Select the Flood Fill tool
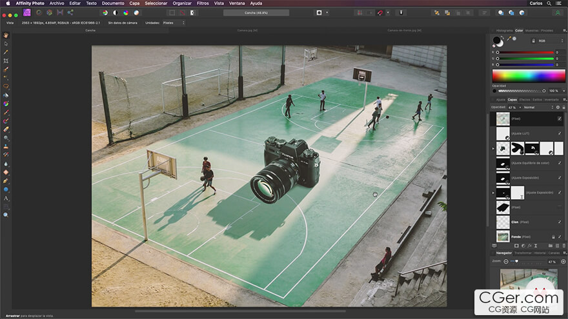Image resolution: width=568 pixels, height=319 pixels. 6,95
